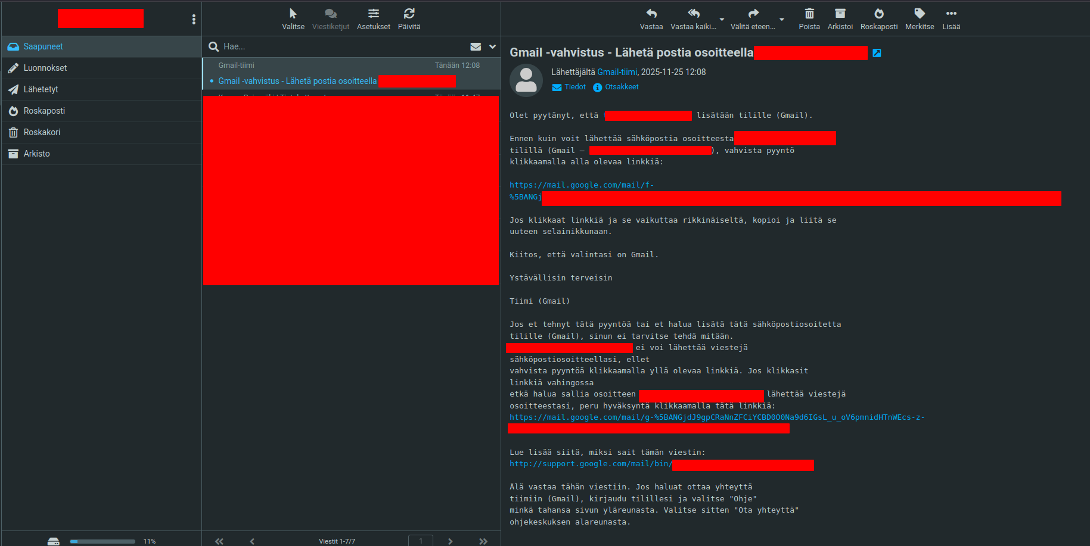Click the Otsakkeet headers link
The image size is (1090, 546).
[x=622, y=87]
